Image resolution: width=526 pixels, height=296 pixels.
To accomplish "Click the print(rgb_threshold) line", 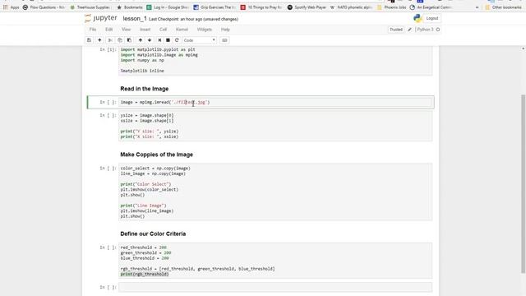I will click(x=145, y=274).
